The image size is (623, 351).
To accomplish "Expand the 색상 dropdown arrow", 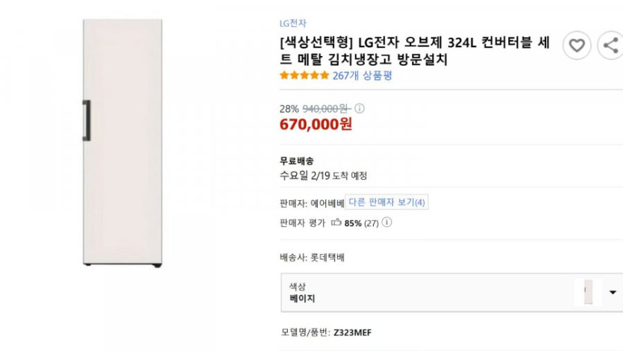I will tap(613, 292).
